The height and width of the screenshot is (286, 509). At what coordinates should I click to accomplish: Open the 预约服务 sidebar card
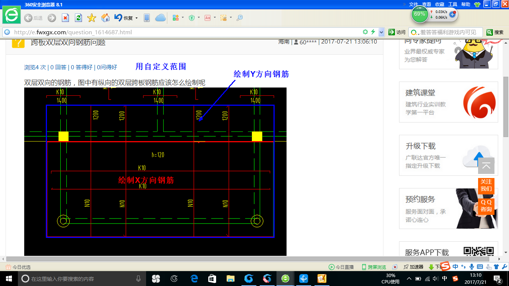[x=449, y=209]
